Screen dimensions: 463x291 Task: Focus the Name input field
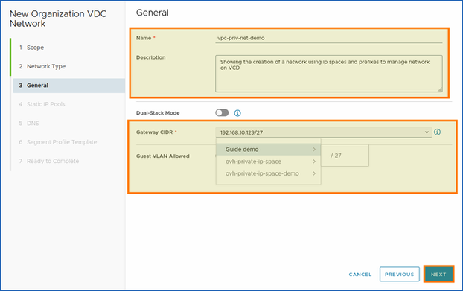click(329, 38)
